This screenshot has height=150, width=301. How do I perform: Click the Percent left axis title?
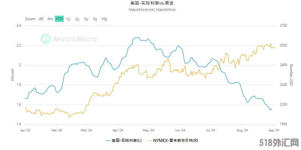tap(12, 75)
